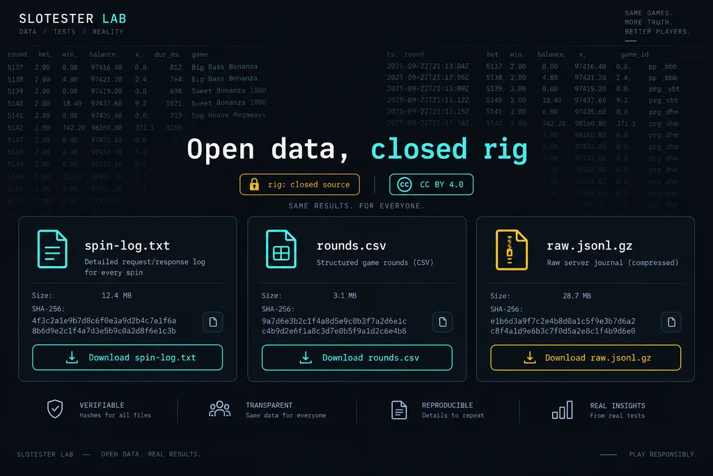This screenshot has width=713, height=476.
Task: Click the '3.1 MB' size value
Action: click(345, 295)
